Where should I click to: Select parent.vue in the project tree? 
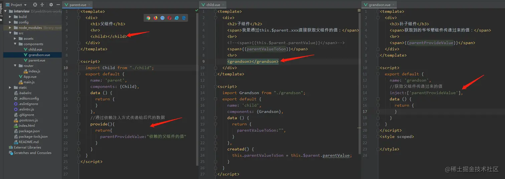[37, 60]
